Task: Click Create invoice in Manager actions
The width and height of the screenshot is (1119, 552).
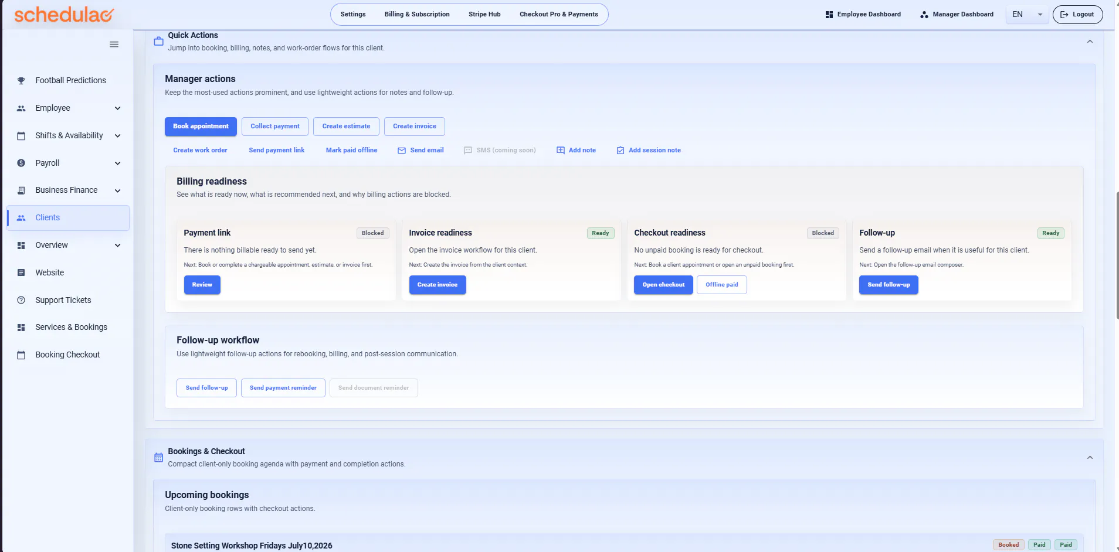Action: [415, 127]
